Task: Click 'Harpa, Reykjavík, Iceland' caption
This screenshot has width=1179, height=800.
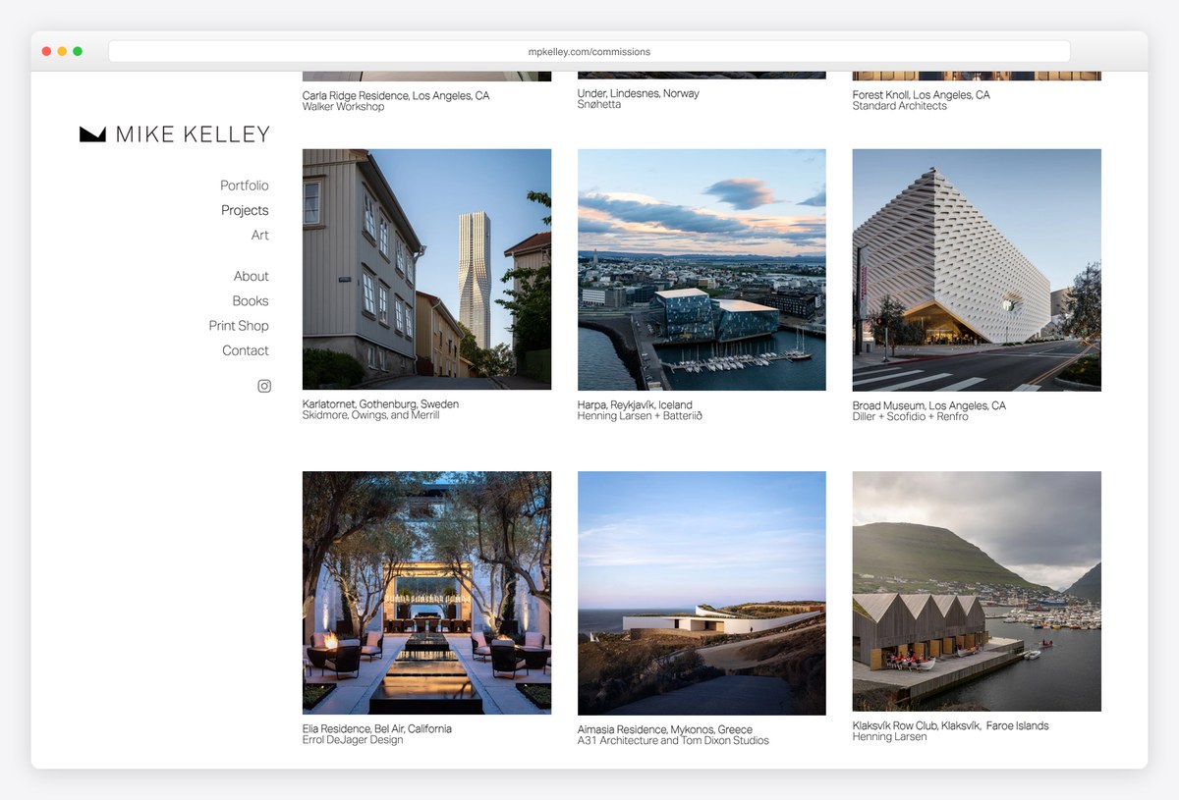Action: click(x=635, y=405)
